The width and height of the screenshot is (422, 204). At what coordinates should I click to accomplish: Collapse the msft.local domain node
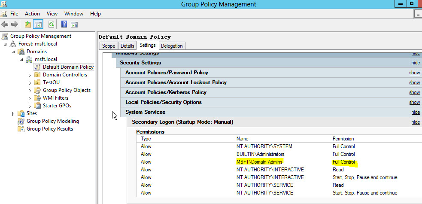point(22,59)
